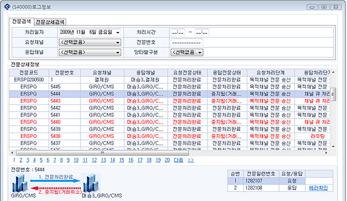
Task: Select row with 전문번호 5439
Action: coord(169,129)
